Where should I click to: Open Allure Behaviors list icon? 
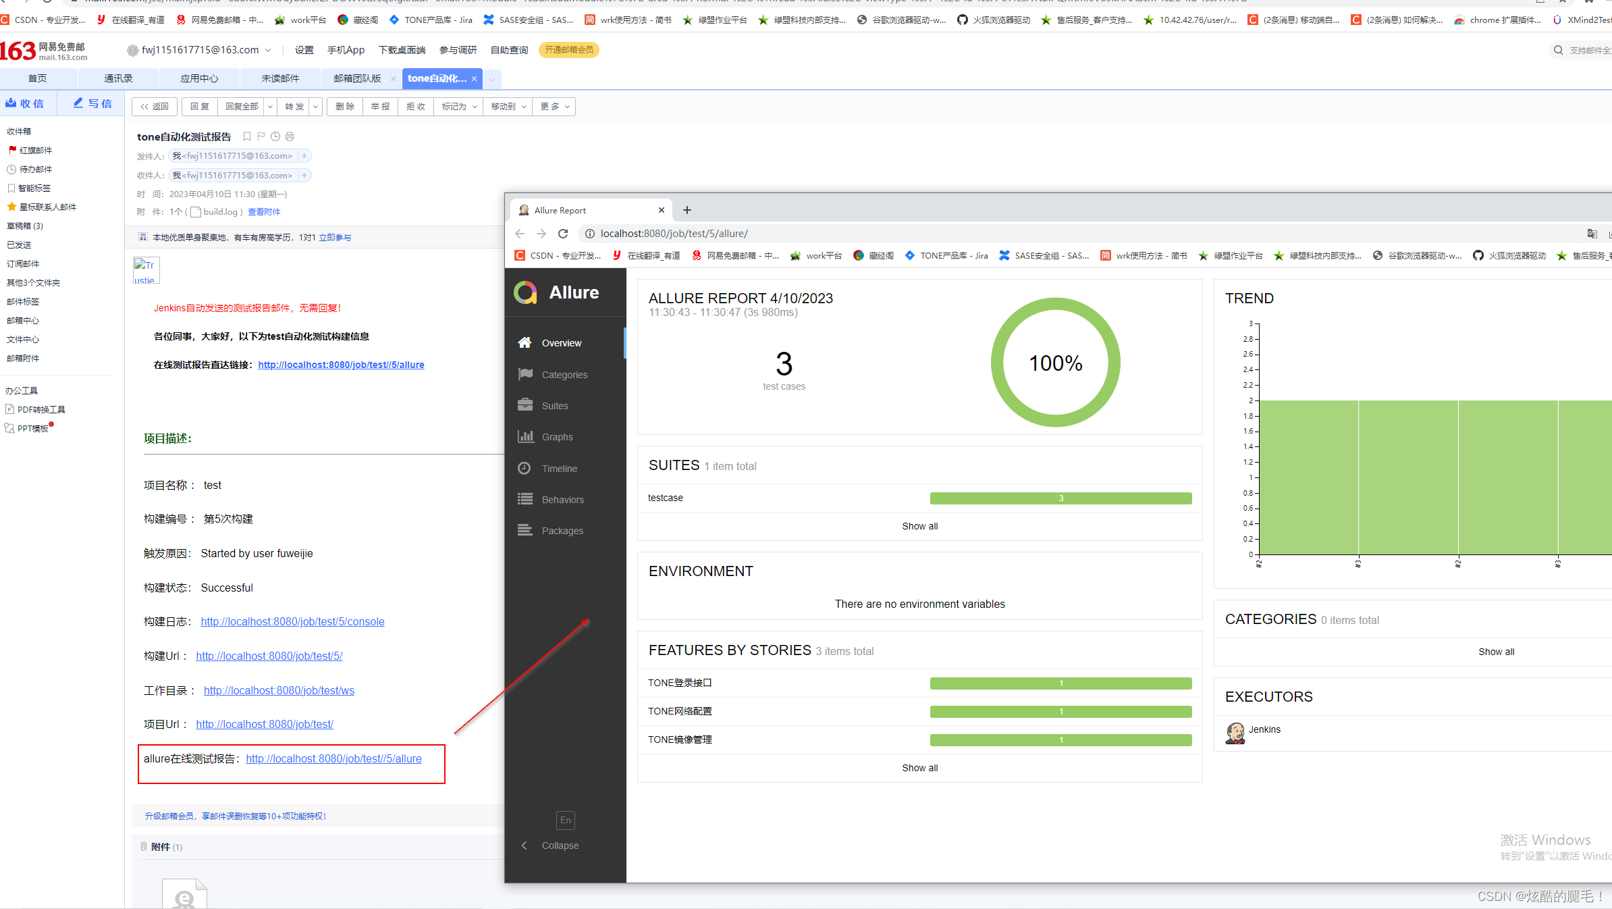(525, 499)
